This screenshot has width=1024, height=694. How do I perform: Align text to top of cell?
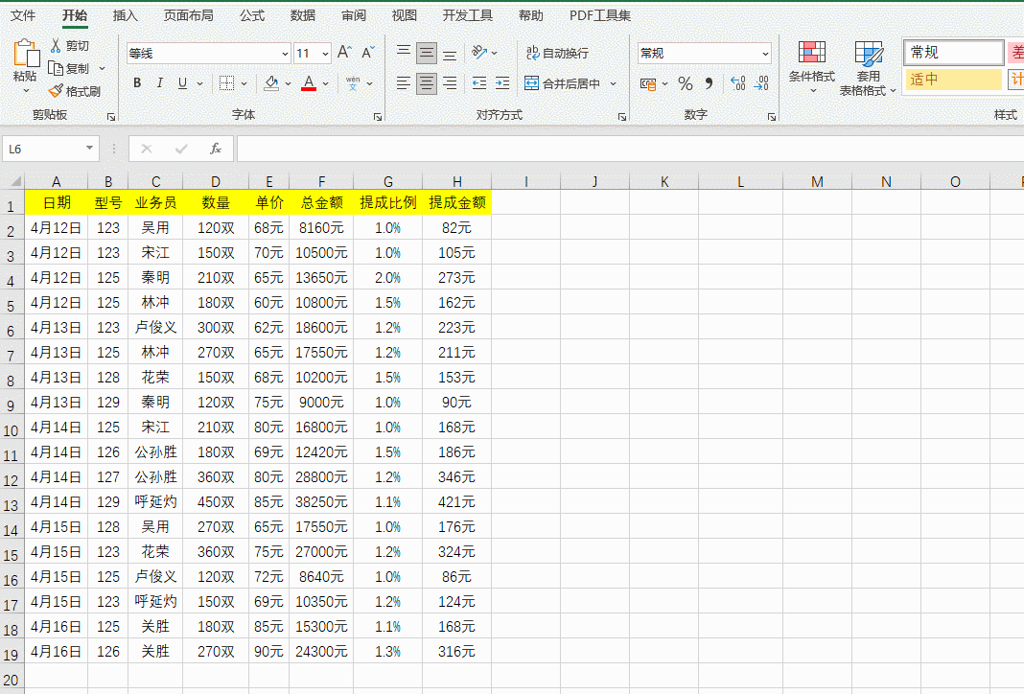[x=404, y=52]
